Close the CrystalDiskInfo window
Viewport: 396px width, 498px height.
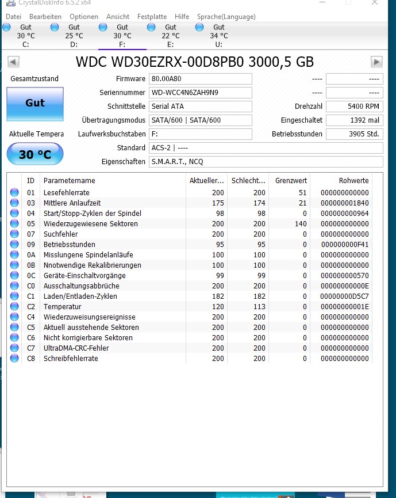[x=375, y=2]
